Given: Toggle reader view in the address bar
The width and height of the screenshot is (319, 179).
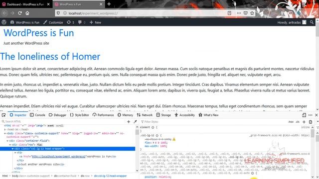Looking at the screenshot, I should point(229,13).
